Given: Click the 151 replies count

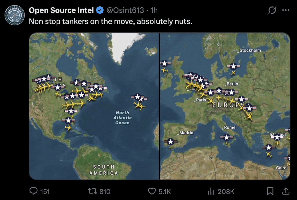Looking at the screenshot, I should pyautogui.click(x=45, y=191).
